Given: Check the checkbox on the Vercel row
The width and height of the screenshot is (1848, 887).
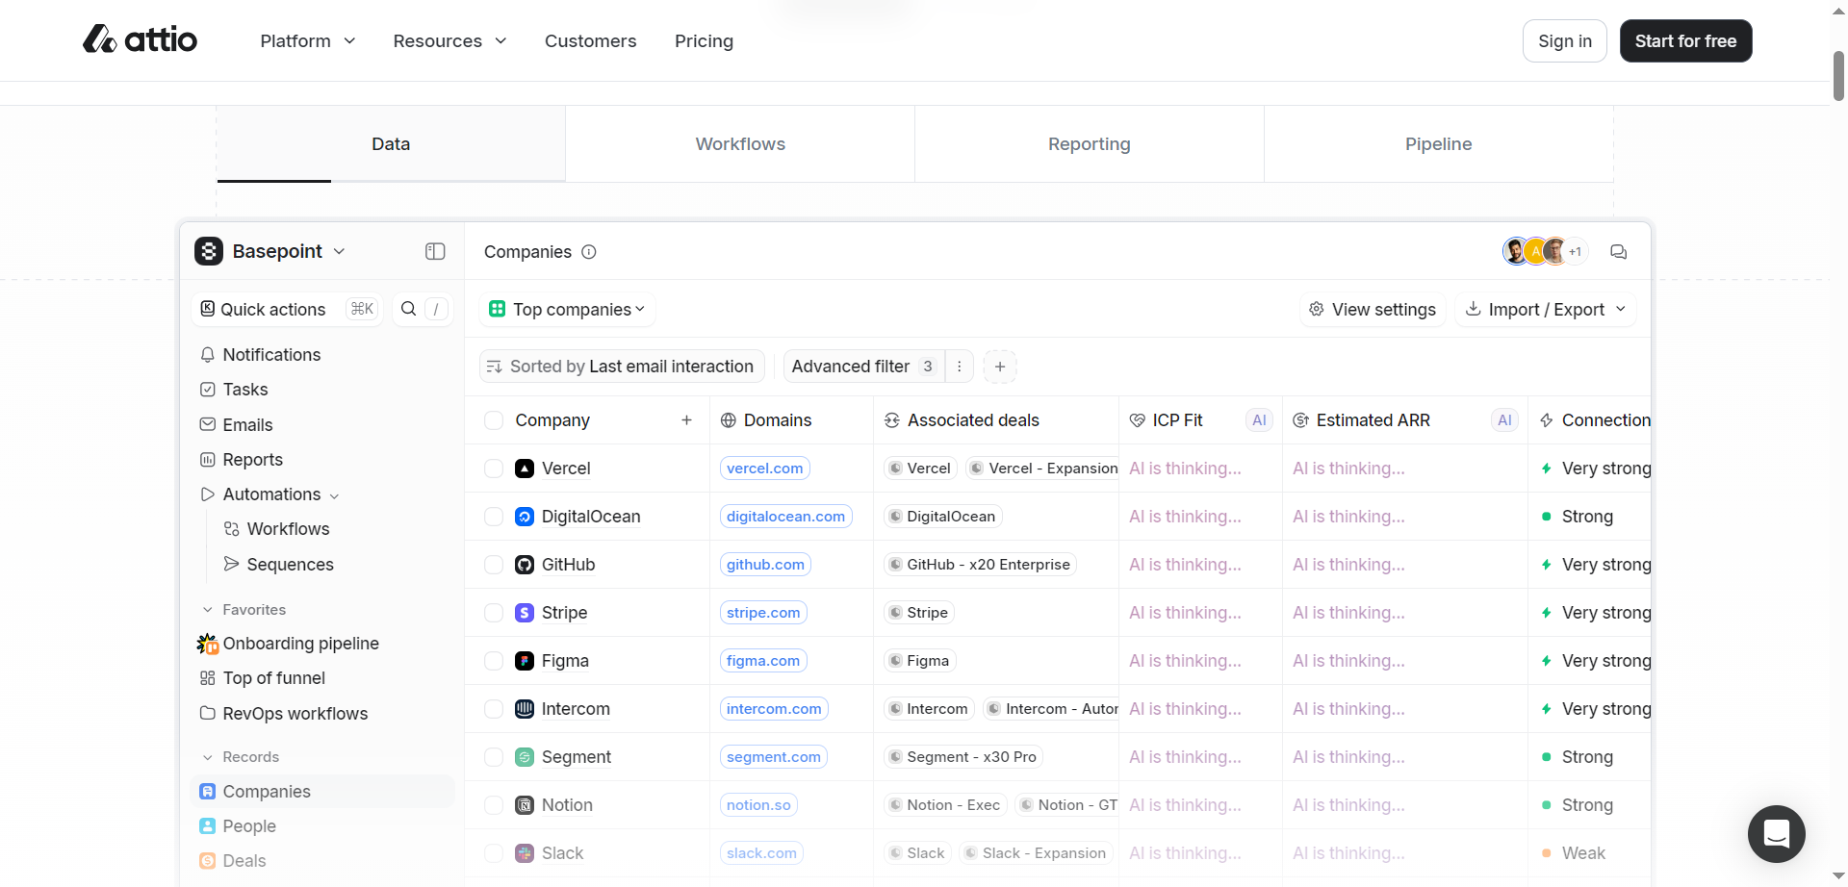Looking at the screenshot, I should coord(494,469).
